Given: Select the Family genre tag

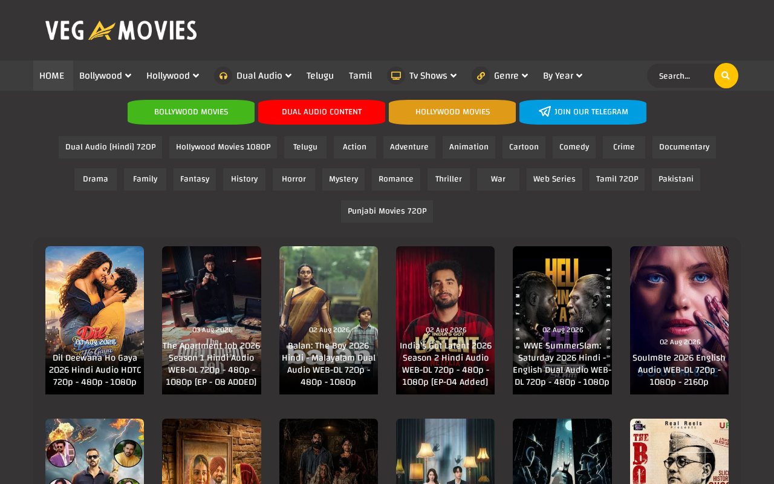Looking at the screenshot, I should click(x=145, y=179).
